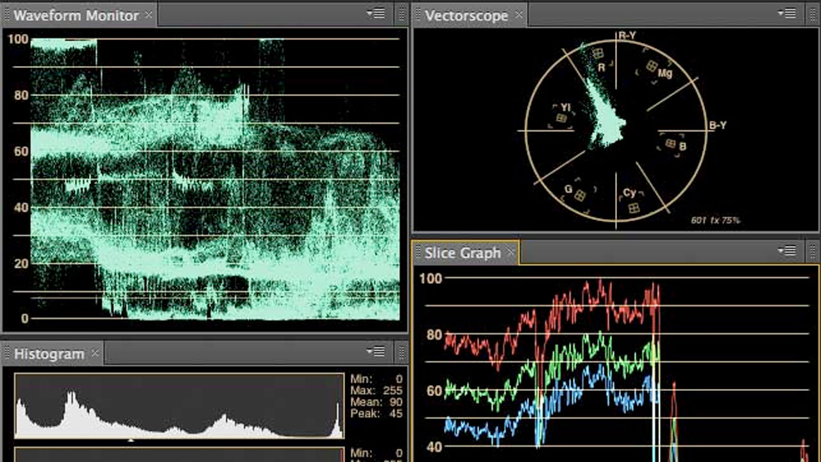Click the R-Y axis label
This screenshot has width=821, height=462.
(x=627, y=36)
